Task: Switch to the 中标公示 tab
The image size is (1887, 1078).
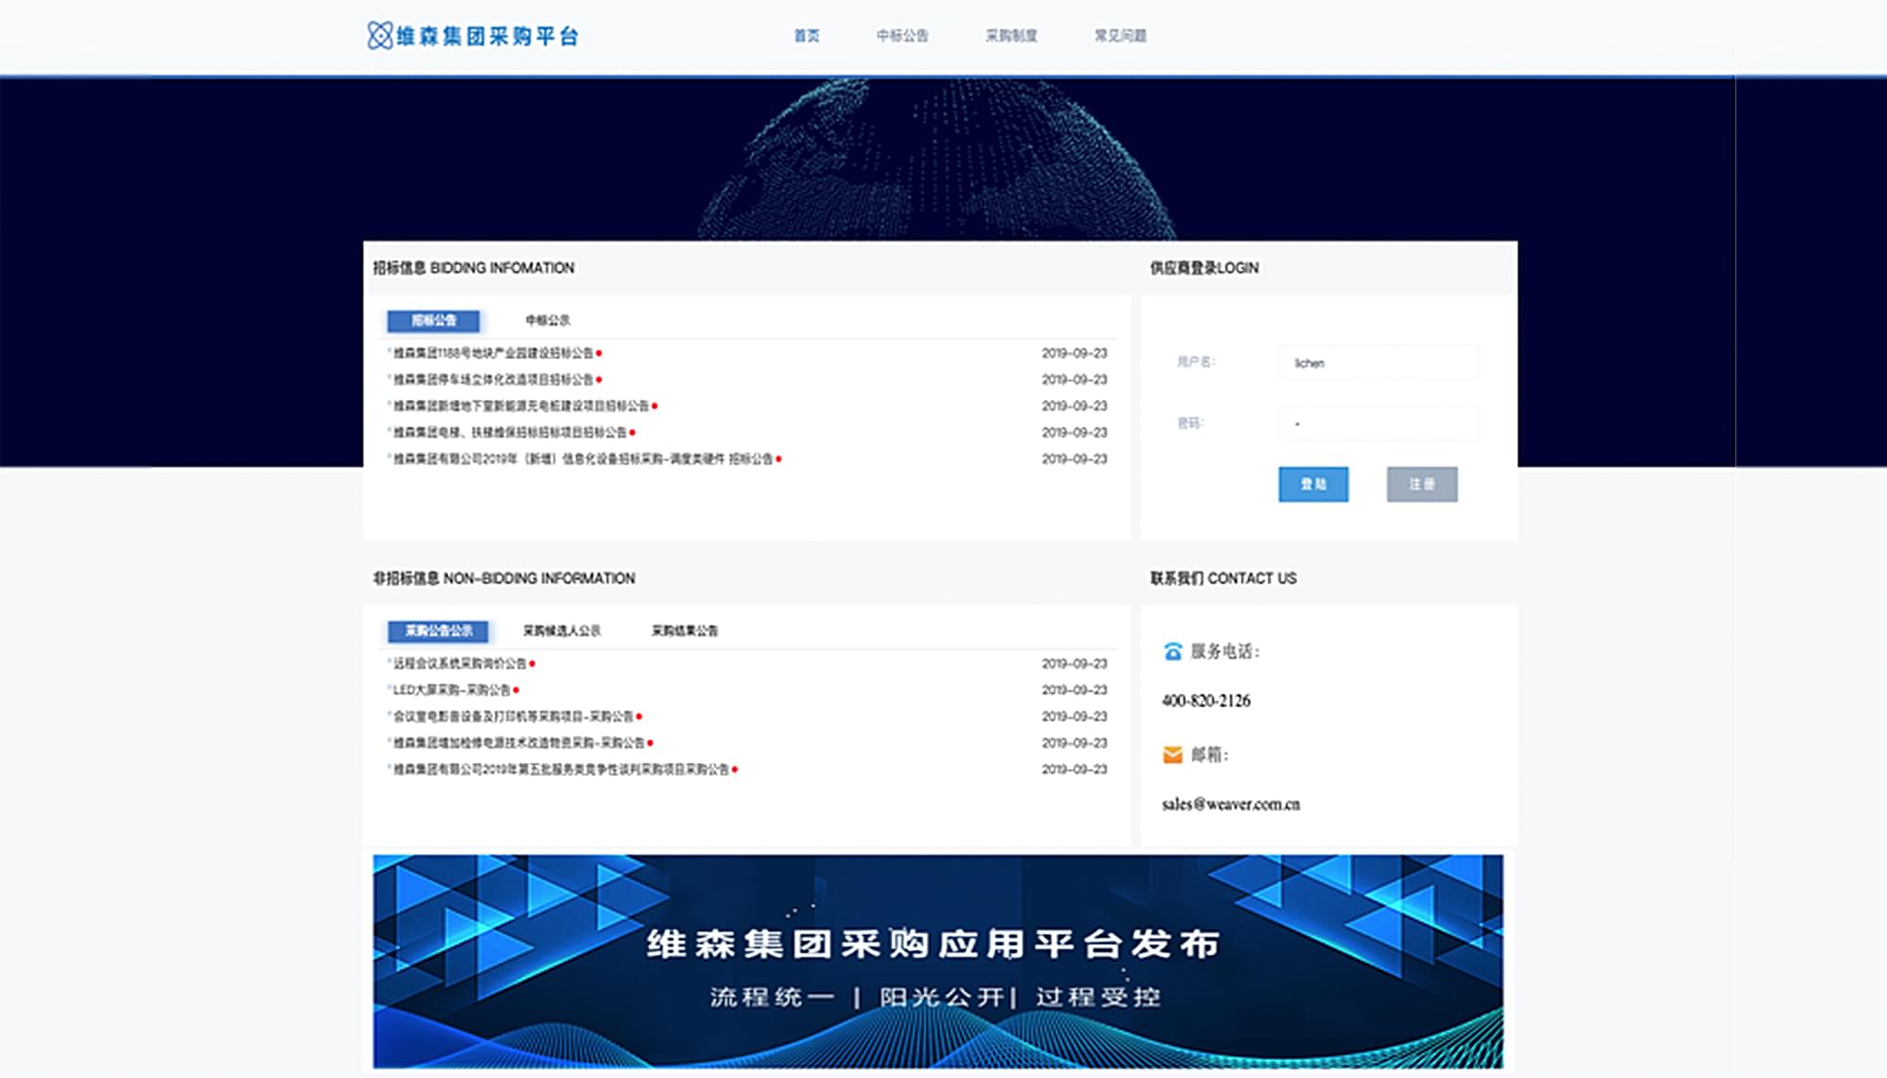Action: [x=547, y=321]
